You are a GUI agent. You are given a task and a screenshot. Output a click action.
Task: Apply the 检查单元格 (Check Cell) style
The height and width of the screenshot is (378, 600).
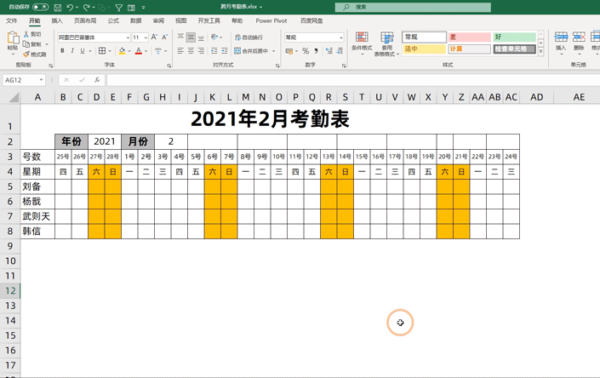click(x=514, y=49)
